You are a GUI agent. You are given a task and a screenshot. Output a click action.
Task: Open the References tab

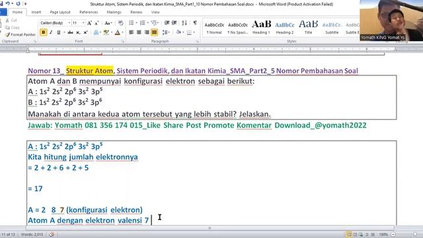coord(89,12)
